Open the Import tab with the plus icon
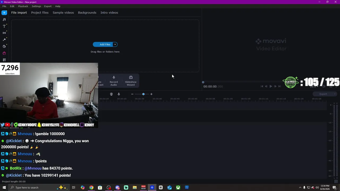 pyautogui.click(x=4, y=13)
